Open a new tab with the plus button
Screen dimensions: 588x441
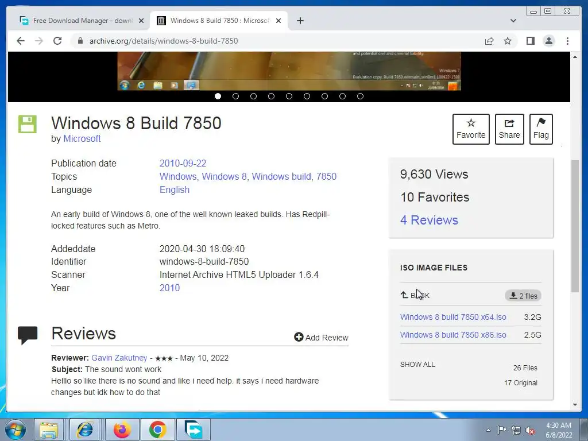tap(300, 21)
